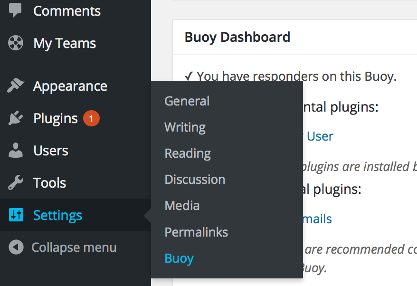Select Permalinks in the Settings menu
Viewport: 417px width, 286px height.
pos(196,232)
